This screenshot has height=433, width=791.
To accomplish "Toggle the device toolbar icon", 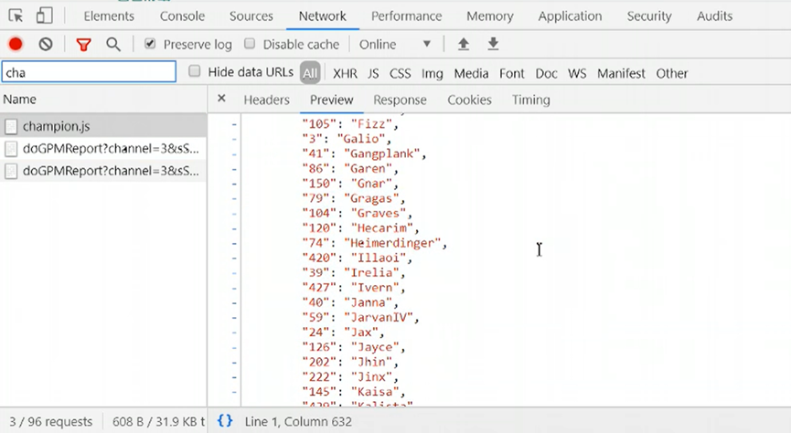I will point(44,16).
